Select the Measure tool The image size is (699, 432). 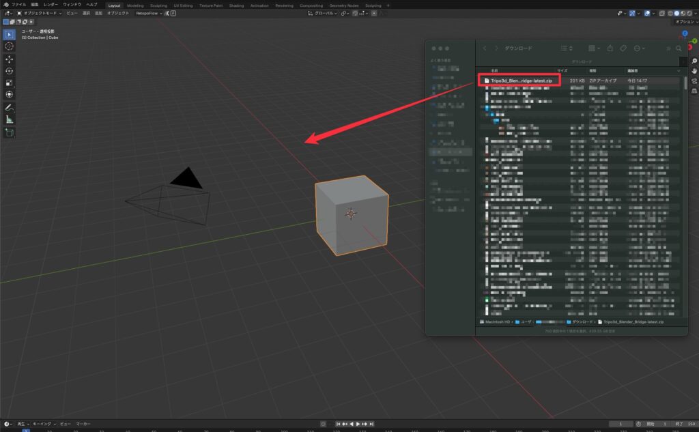coord(10,119)
